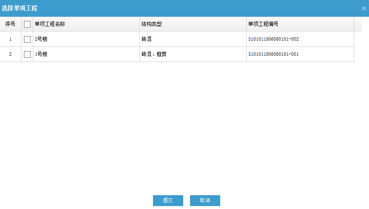Click the blank header cell after 单项工程编号
This screenshot has width=369, height=209.
tap(358, 24)
